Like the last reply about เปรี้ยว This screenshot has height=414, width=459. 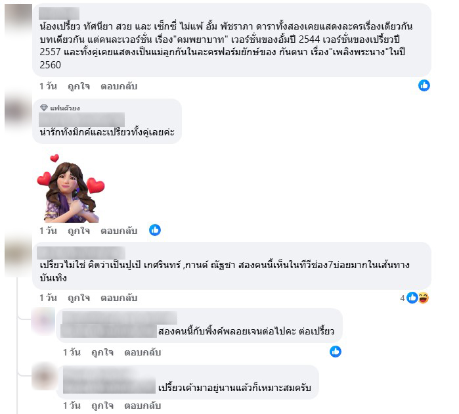(x=102, y=405)
